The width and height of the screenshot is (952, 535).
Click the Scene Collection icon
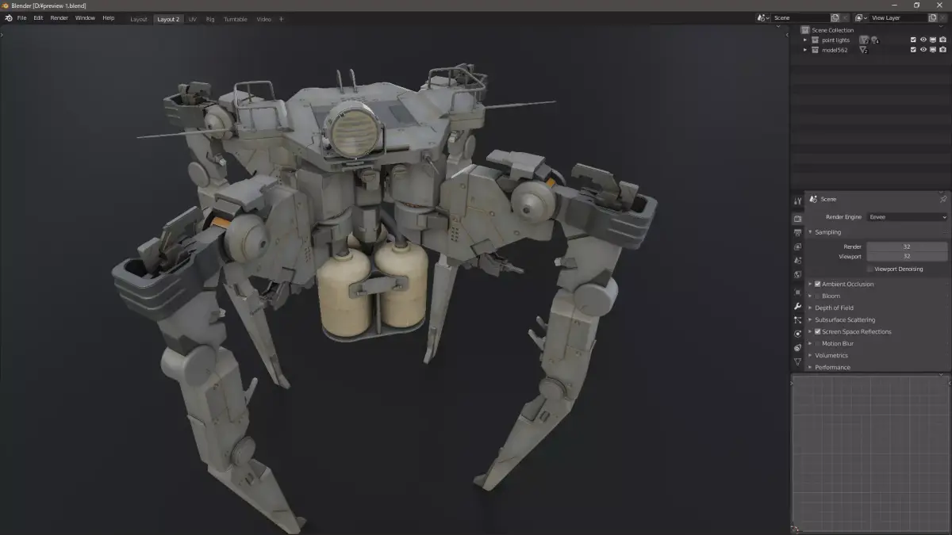pyautogui.click(x=805, y=30)
